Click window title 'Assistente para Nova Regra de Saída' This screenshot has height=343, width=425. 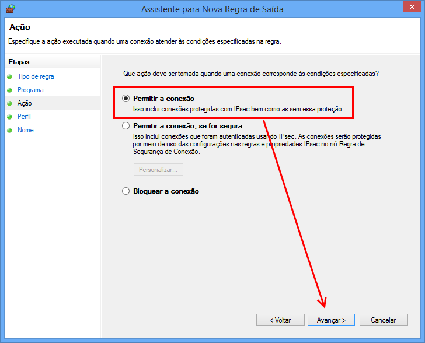pyautogui.click(x=212, y=9)
